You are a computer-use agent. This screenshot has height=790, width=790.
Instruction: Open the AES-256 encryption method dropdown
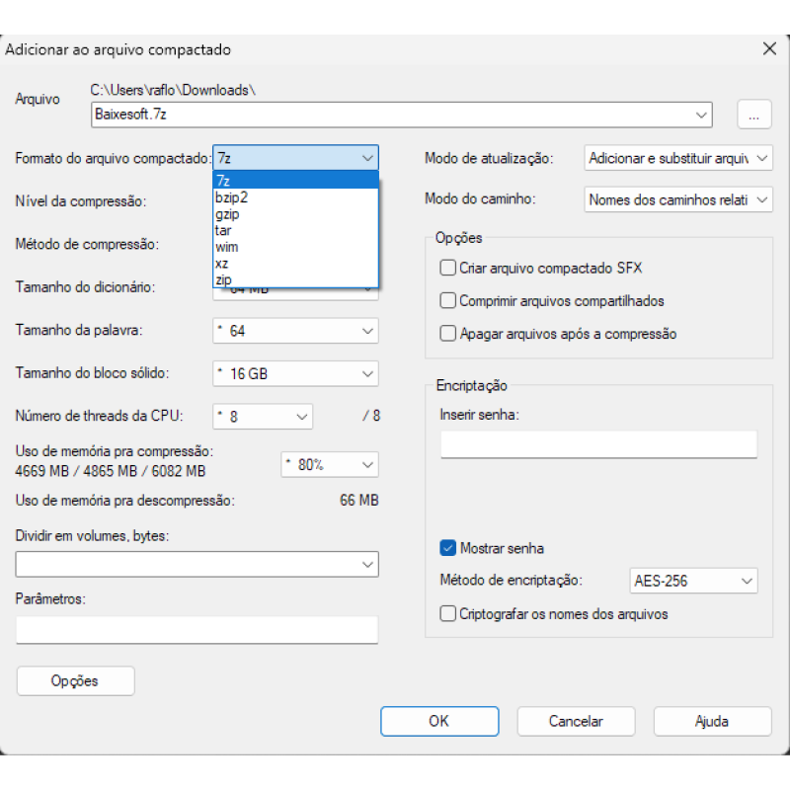point(693,581)
